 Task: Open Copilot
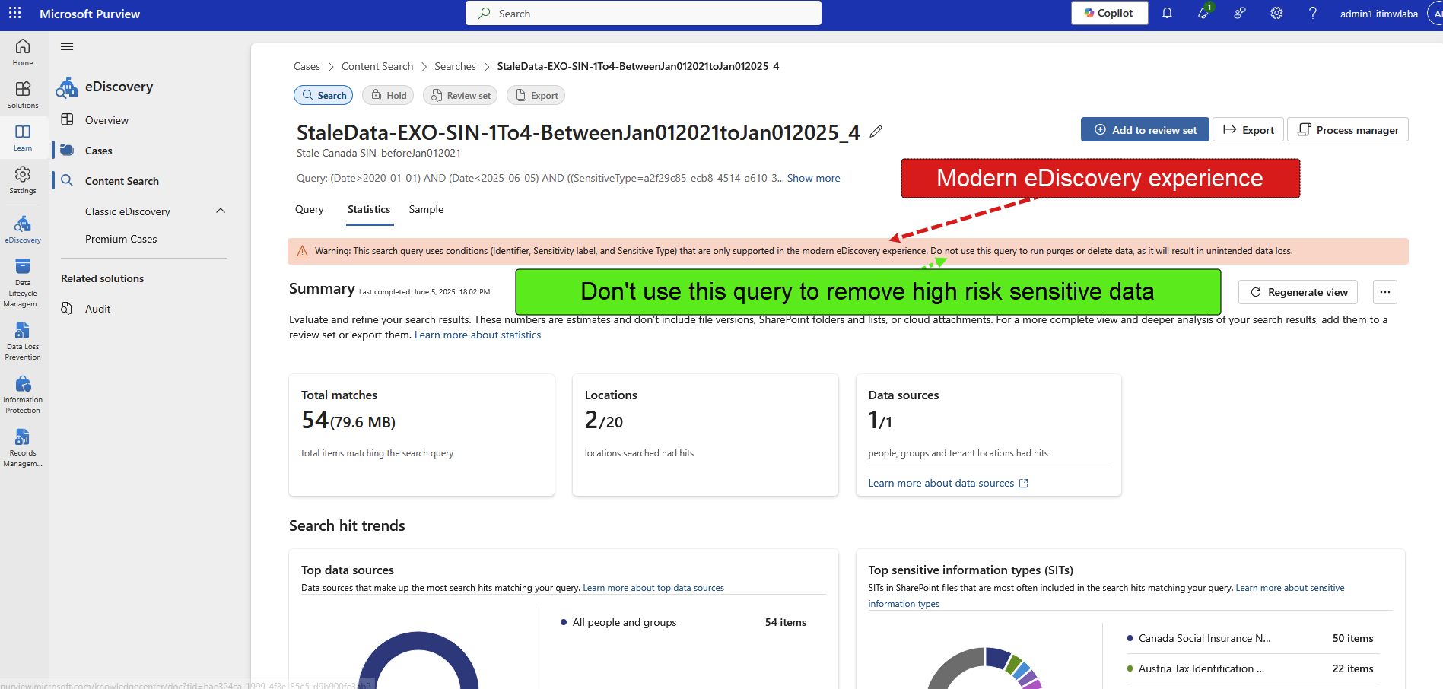(1109, 13)
